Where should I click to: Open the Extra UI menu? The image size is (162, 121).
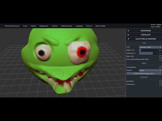click(x=89, y=26)
